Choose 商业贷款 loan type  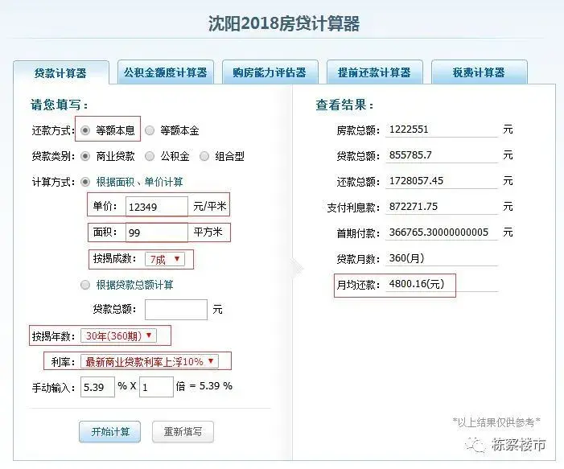[x=85, y=156]
